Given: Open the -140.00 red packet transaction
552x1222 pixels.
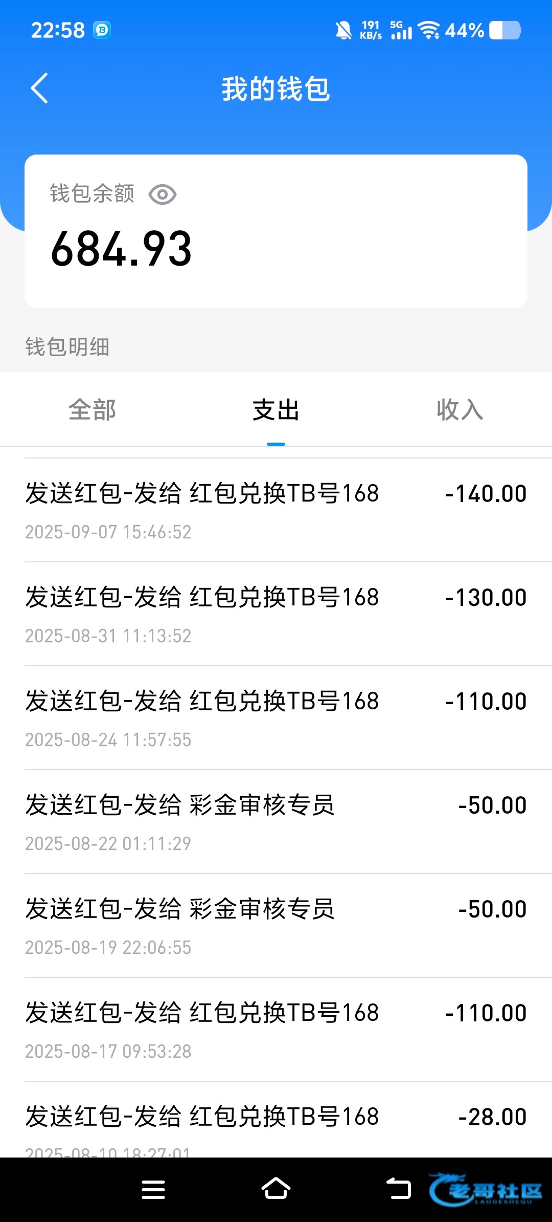Looking at the screenshot, I should click(x=276, y=510).
